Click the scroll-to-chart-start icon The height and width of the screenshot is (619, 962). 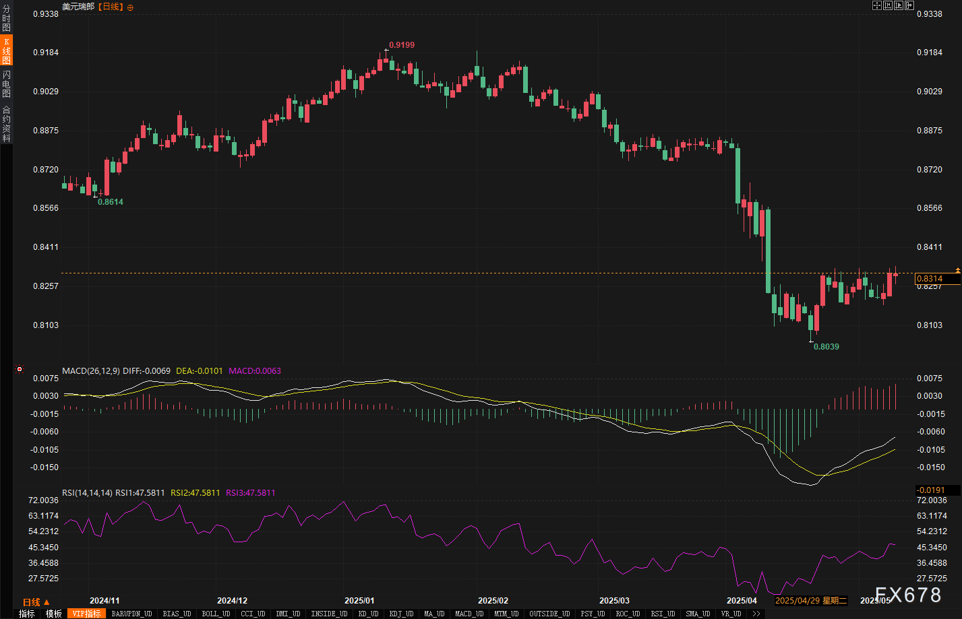(888, 5)
